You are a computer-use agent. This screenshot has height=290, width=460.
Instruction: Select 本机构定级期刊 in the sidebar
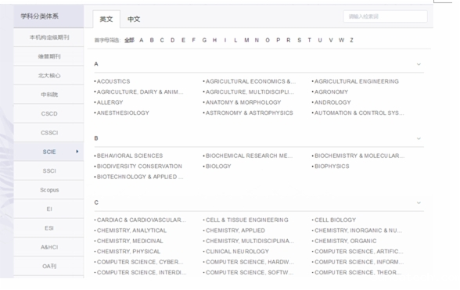pos(49,38)
